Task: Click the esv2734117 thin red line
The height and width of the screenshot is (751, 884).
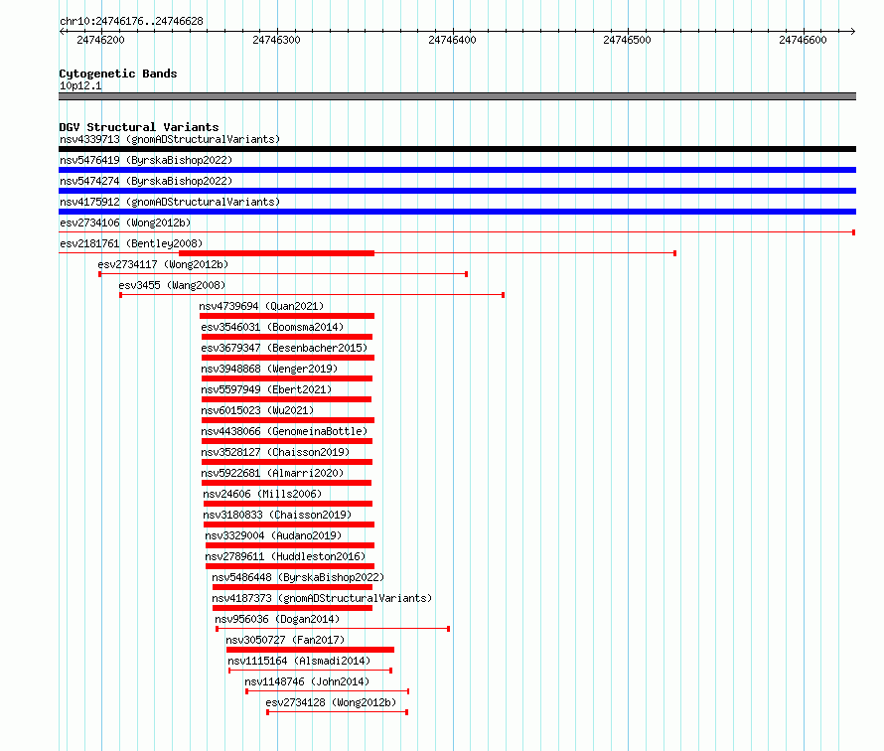Action: (283, 274)
